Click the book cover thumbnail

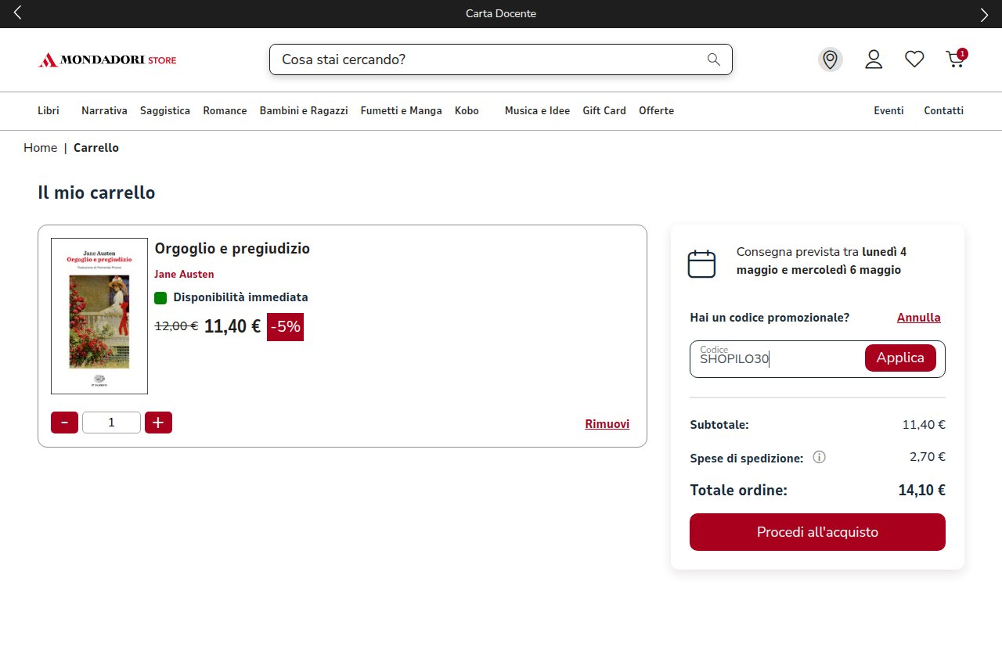pos(99,316)
